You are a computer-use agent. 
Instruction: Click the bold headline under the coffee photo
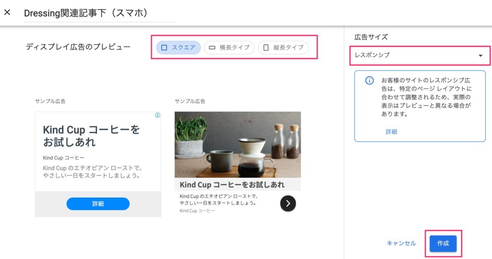click(x=232, y=185)
